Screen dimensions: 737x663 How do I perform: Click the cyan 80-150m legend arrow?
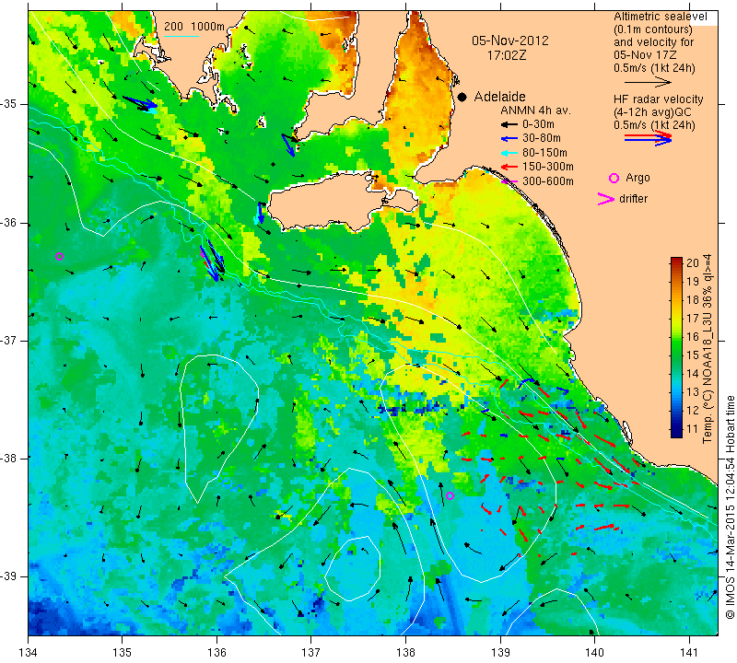509,153
